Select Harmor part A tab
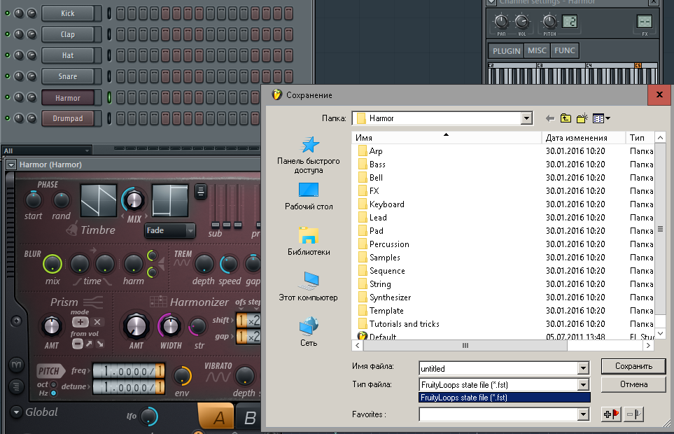This screenshot has width=674, height=434. pyautogui.click(x=217, y=416)
